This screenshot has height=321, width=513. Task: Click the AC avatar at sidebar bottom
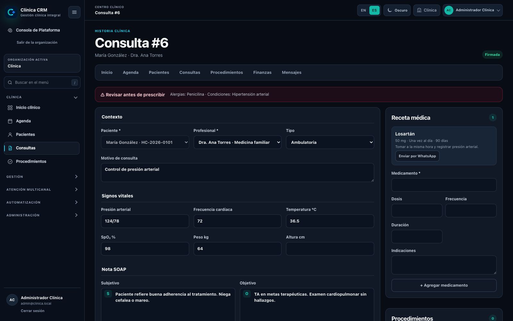point(12,300)
